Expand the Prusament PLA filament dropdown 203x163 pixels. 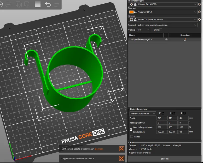[x=163, y=12]
